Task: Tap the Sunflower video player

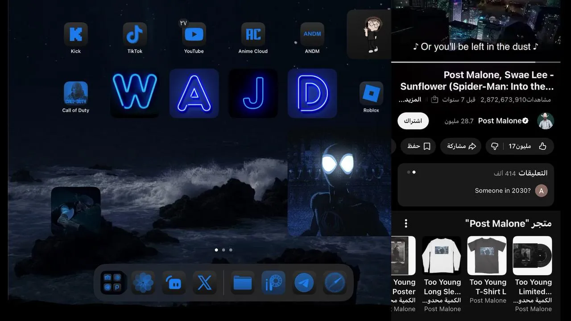Action: tap(476, 30)
